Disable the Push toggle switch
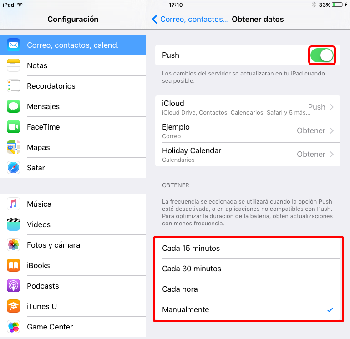The image size is (350, 339). pyautogui.click(x=322, y=55)
